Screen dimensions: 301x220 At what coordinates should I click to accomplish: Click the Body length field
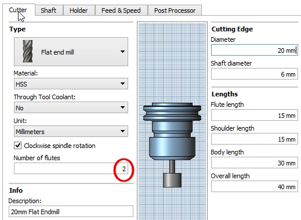click(x=255, y=163)
